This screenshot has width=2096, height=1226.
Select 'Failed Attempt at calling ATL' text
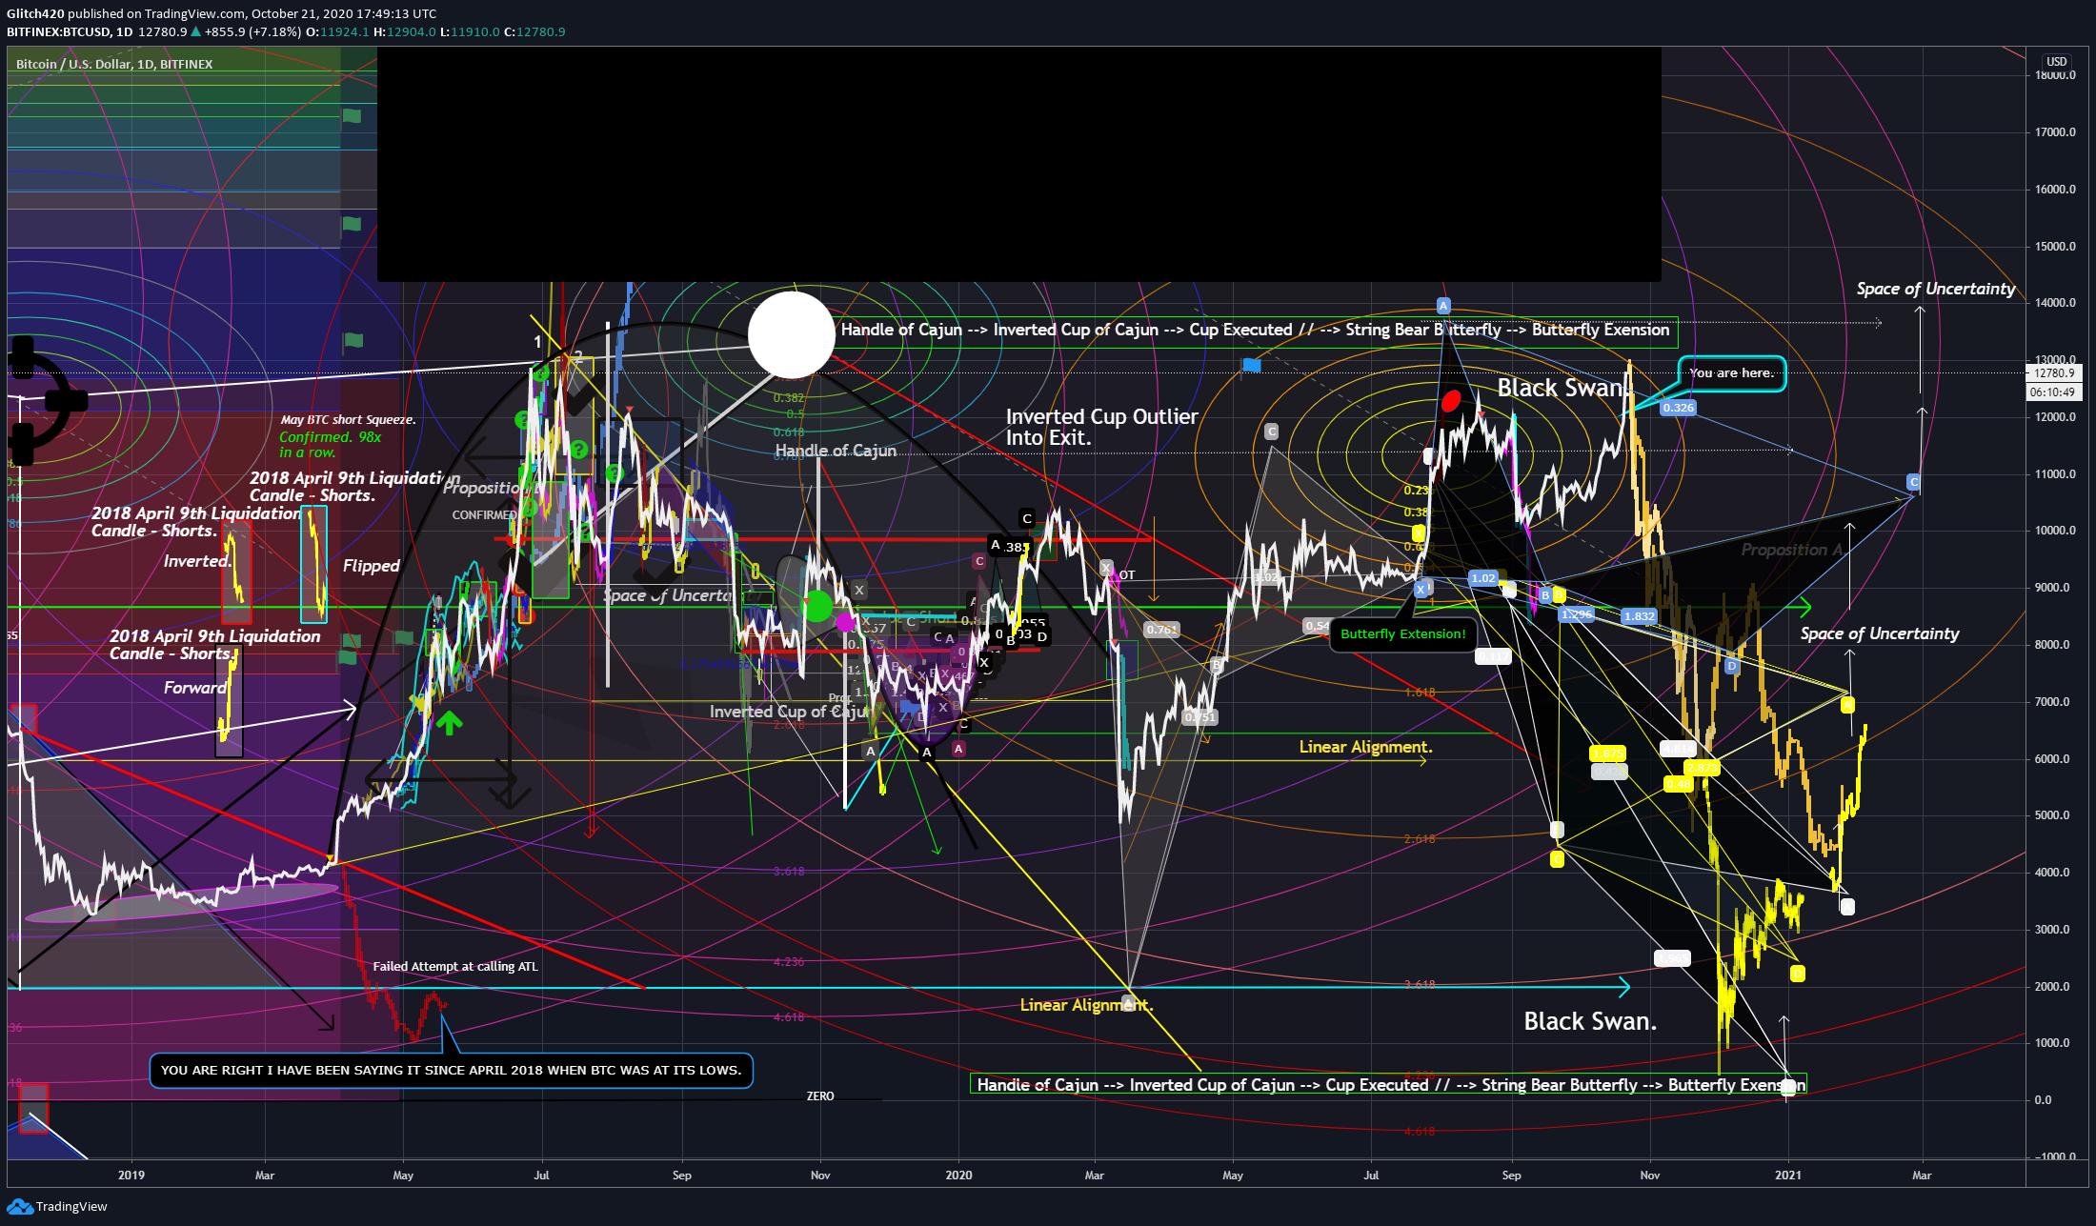coord(455,966)
